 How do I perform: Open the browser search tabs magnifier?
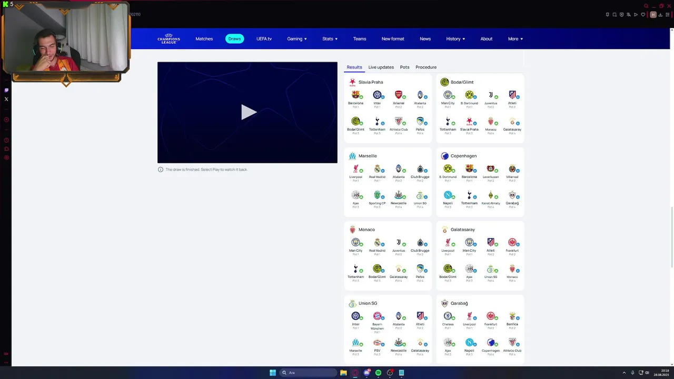tap(646, 6)
